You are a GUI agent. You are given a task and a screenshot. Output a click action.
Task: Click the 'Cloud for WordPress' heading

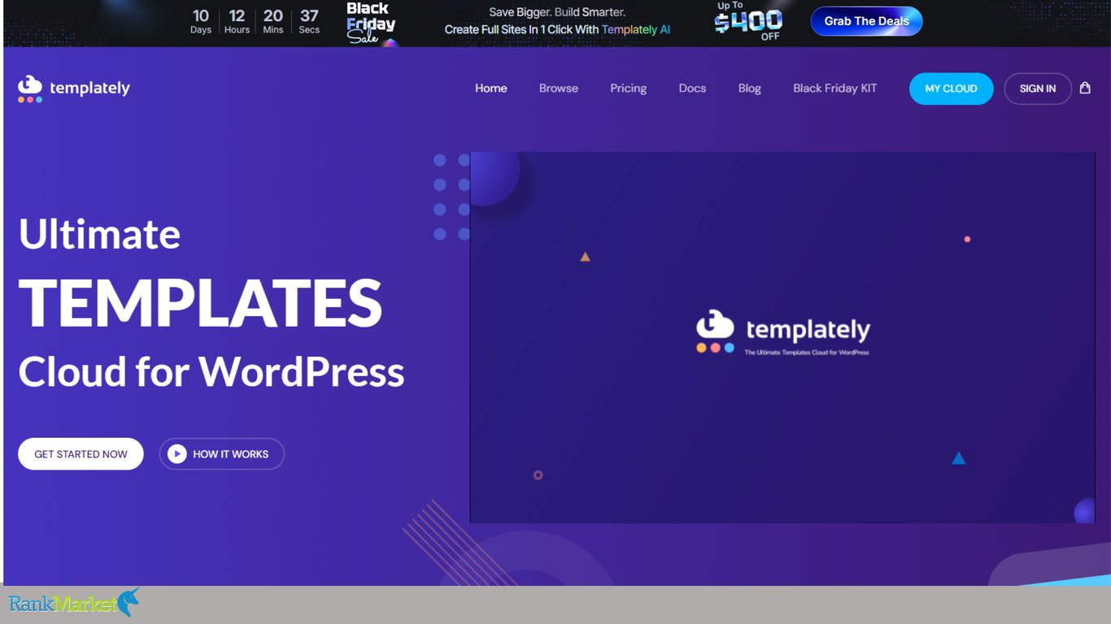coord(211,372)
